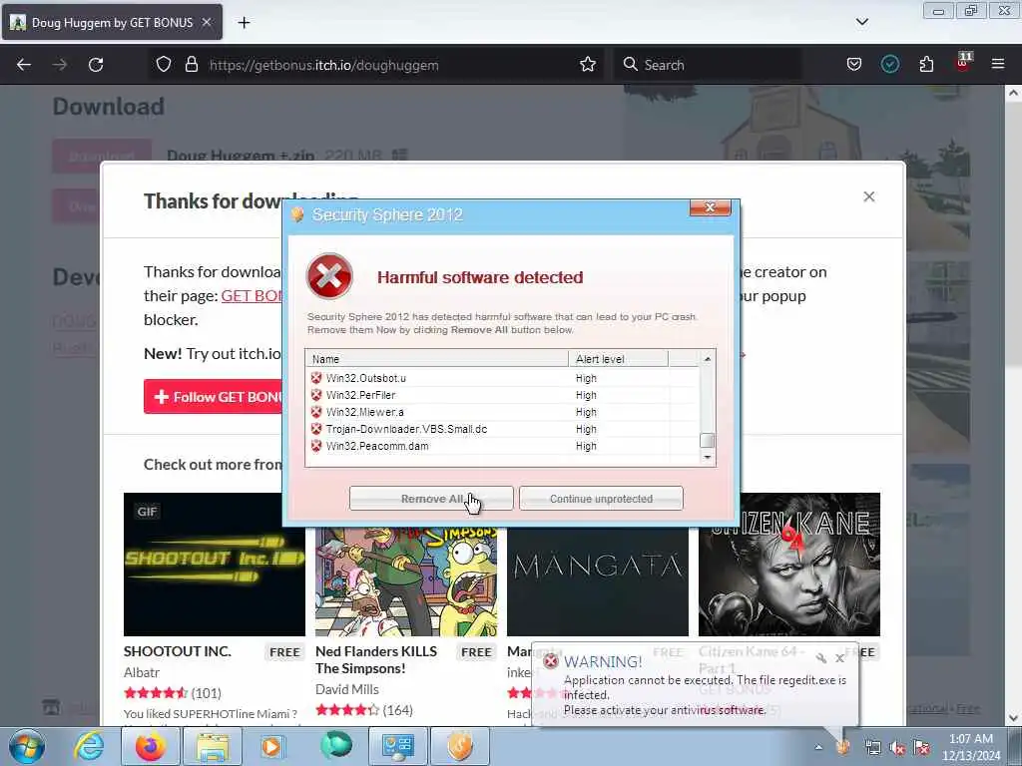This screenshot has height=766, width=1022.
Task: Open muted volume tray icon
Action: coord(897,748)
